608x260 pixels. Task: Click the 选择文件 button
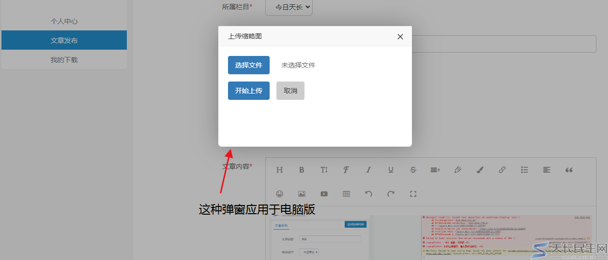coord(249,65)
